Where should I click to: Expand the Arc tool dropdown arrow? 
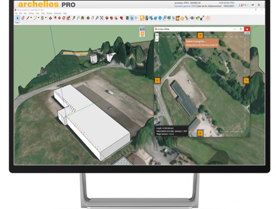pos(38,18)
